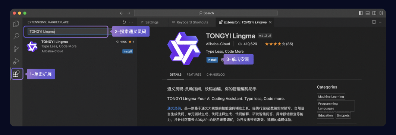Screen dimensions: 396x135
Task: Click inside the extension search box
Action: 68,32
